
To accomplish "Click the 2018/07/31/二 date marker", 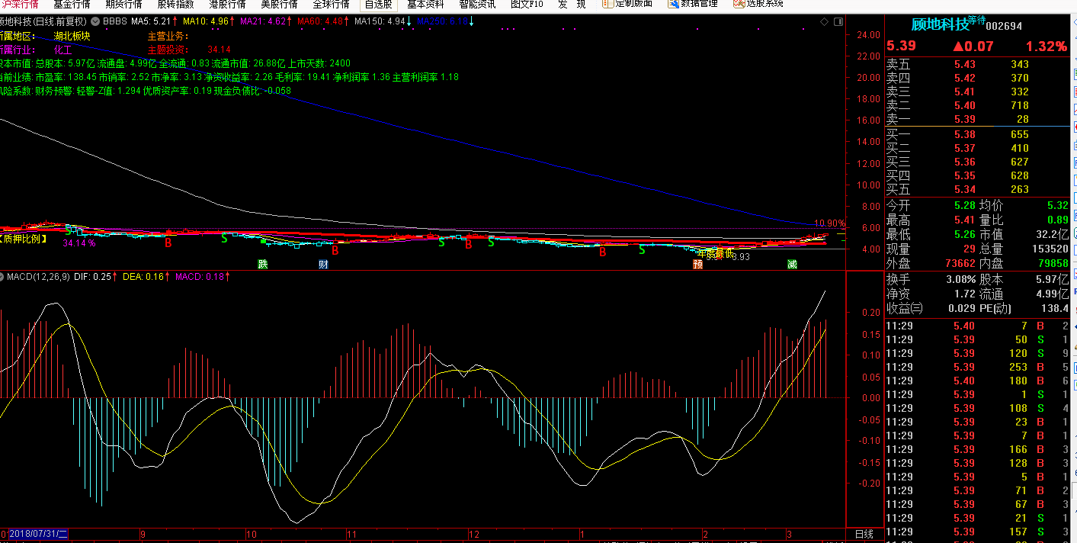I will coord(38,534).
